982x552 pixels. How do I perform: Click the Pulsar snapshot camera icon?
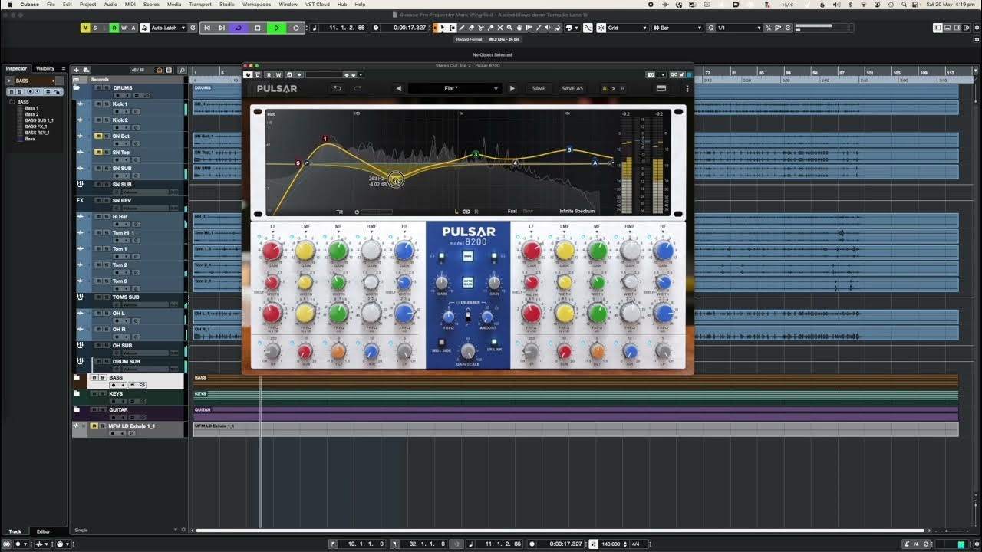[650, 74]
